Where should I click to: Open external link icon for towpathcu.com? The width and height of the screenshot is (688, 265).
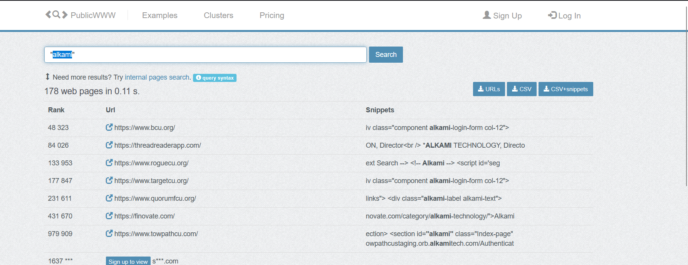109,233
